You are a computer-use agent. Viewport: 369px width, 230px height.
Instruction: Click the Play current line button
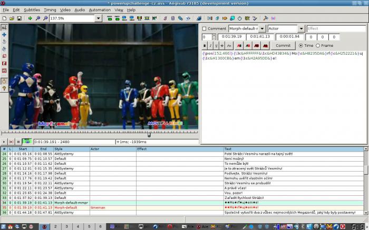pyautogui.click(x=11, y=142)
